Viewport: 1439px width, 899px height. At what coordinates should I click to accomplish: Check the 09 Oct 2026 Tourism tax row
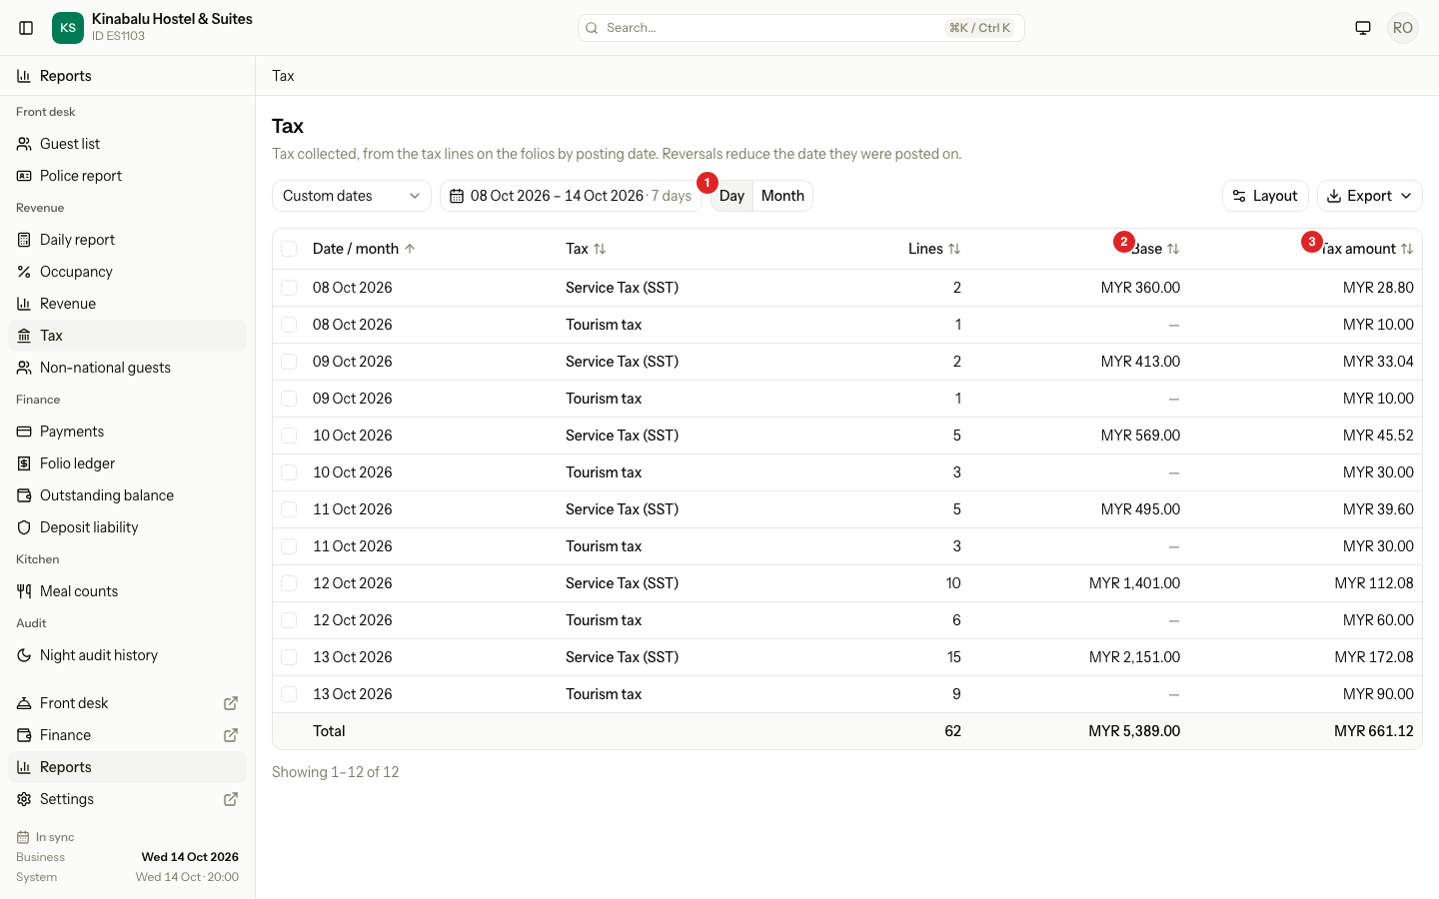tap(289, 399)
